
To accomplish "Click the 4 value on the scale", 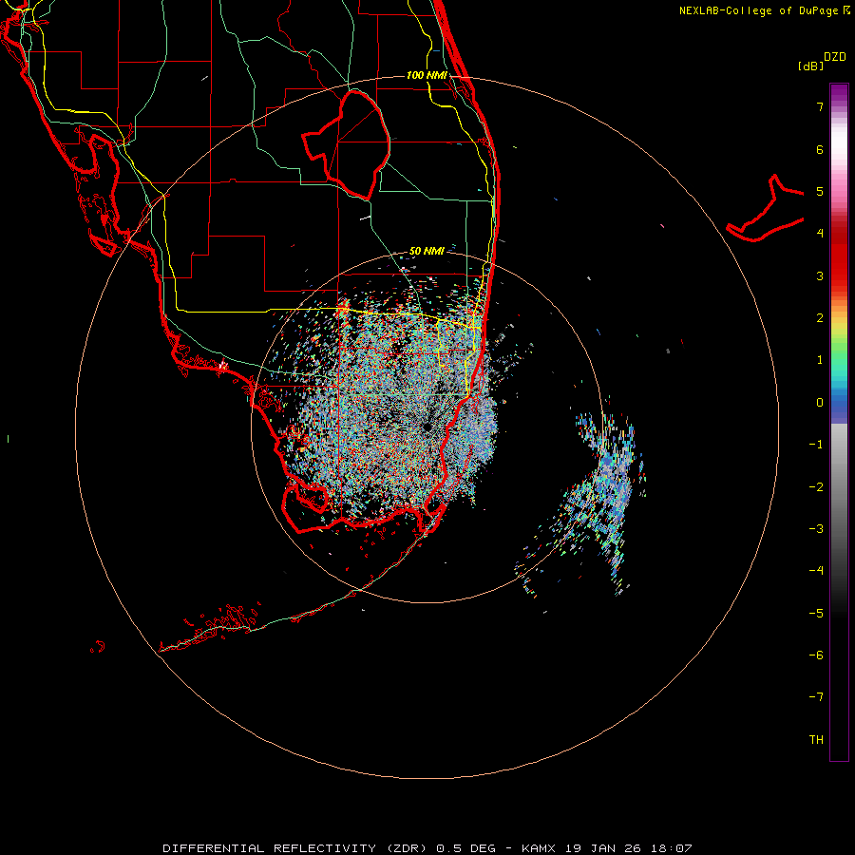I will pos(820,234).
